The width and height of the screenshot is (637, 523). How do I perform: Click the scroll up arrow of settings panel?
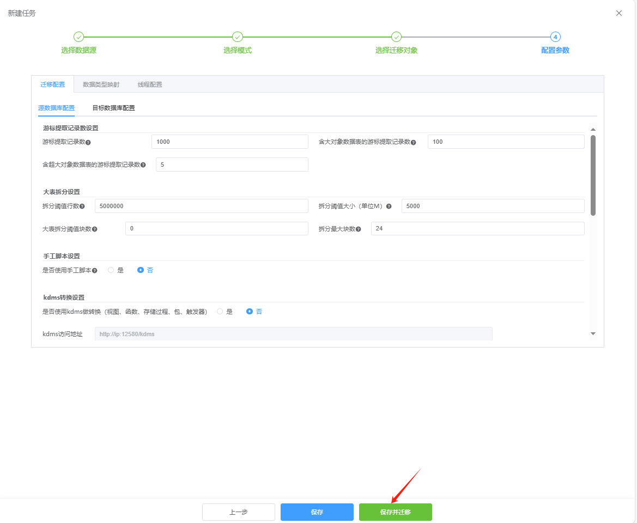(x=593, y=130)
